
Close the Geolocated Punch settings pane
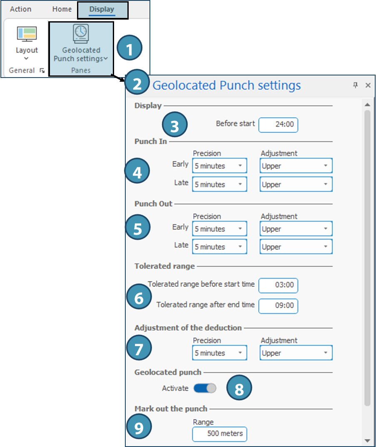click(x=368, y=85)
